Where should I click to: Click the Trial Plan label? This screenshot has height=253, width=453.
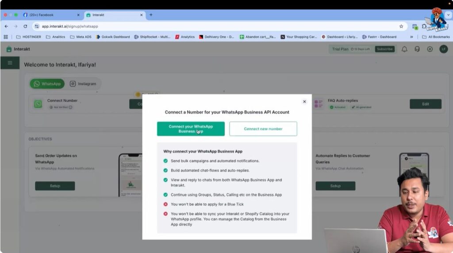[340, 49]
